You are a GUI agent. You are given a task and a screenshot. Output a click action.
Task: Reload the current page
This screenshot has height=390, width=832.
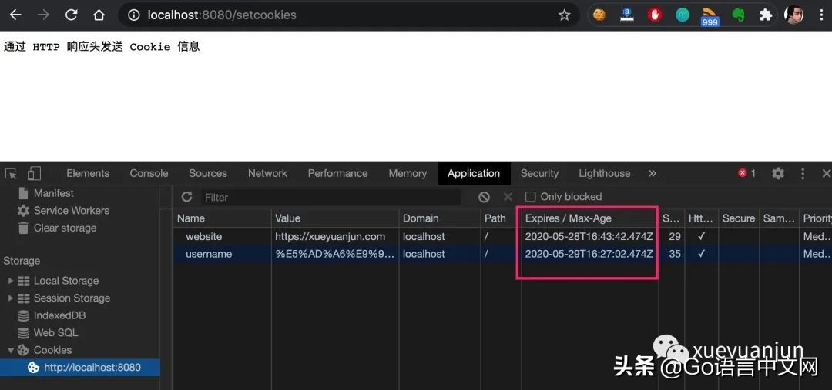click(71, 15)
